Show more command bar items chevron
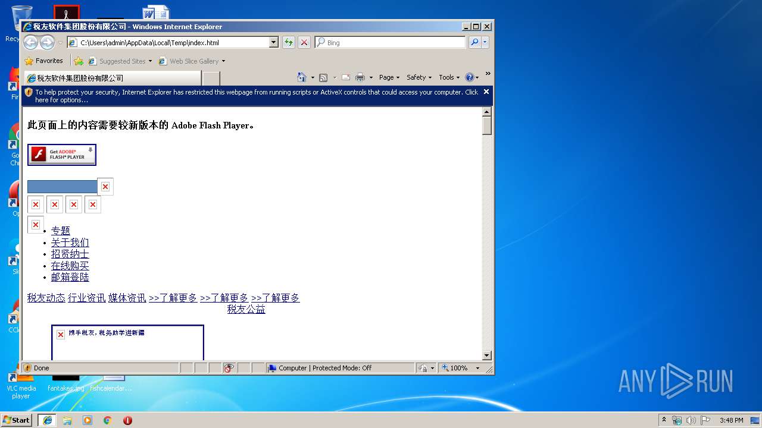762x428 pixels. point(488,74)
